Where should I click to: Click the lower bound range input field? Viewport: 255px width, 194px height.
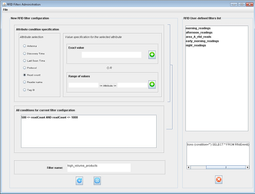(83, 85)
